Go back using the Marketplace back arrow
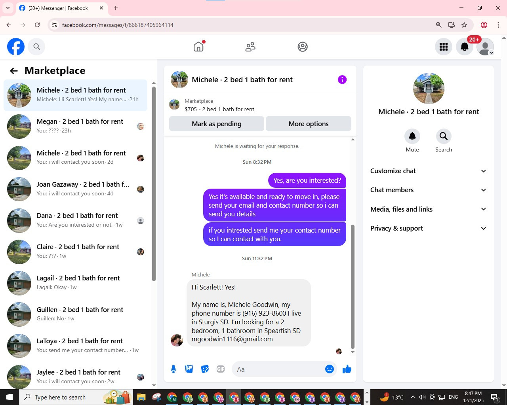 (x=14, y=71)
